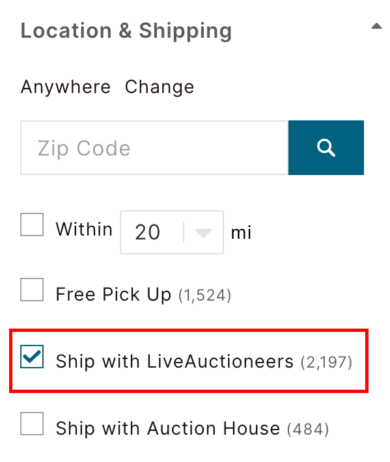Focus the Zip Code input field
The height and width of the screenshot is (462, 390).
(154, 148)
